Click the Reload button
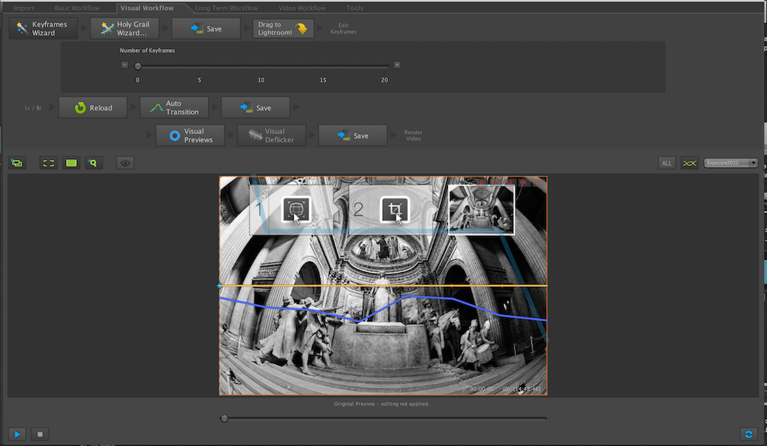Image resolution: width=767 pixels, height=446 pixels. click(x=93, y=107)
